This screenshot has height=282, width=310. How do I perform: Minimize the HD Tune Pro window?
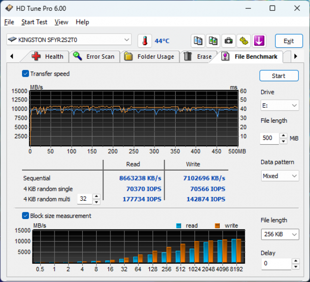(x=248, y=8)
